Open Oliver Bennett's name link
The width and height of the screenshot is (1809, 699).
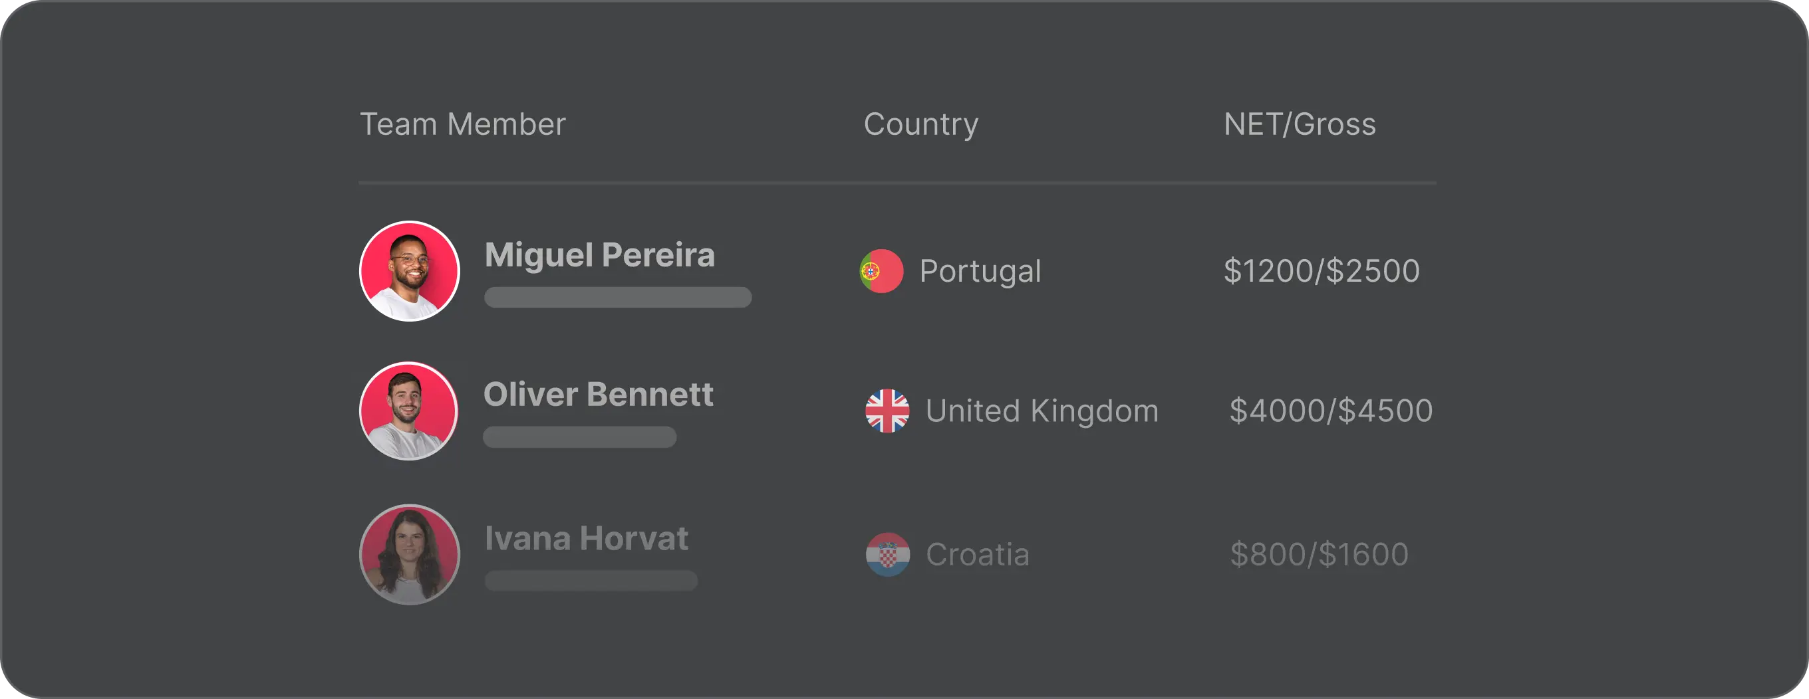coord(599,395)
